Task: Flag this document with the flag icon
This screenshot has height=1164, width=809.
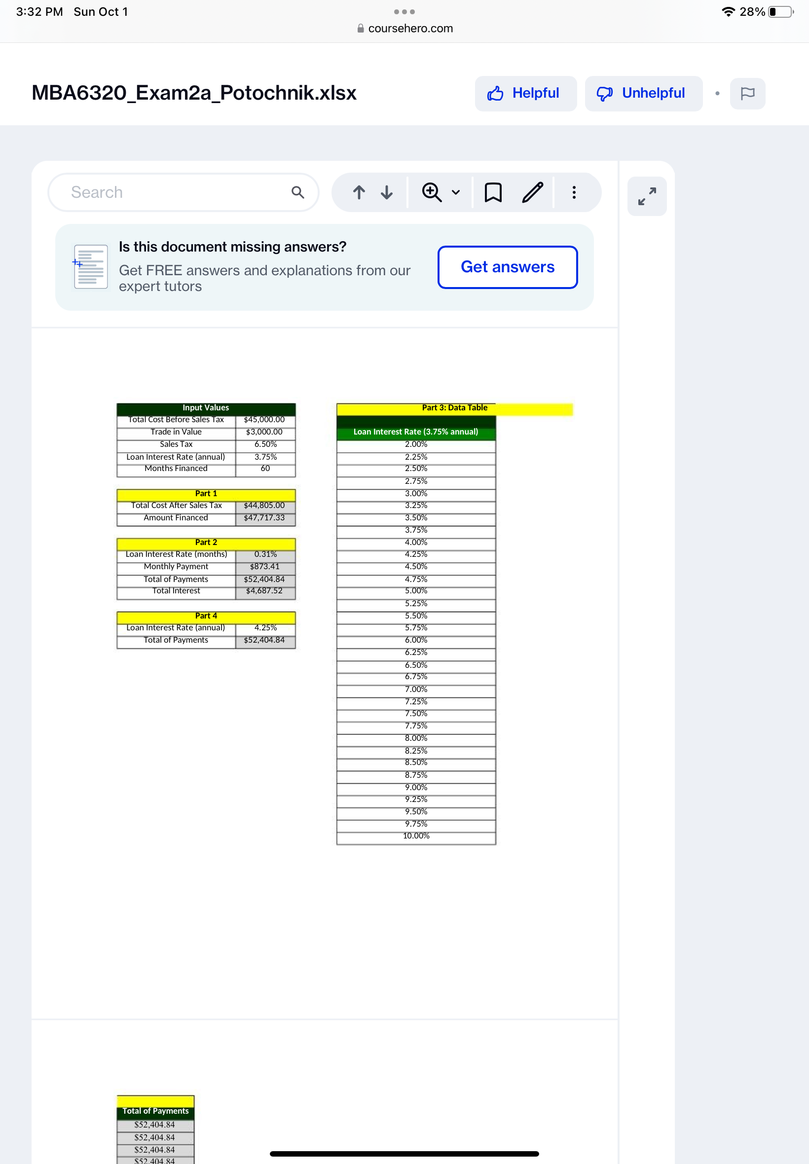Action: click(x=747, y=93)
